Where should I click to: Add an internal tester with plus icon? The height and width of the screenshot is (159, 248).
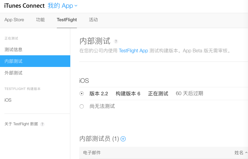pos(123,139)
